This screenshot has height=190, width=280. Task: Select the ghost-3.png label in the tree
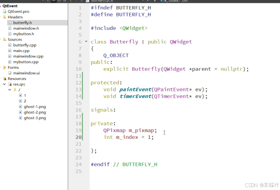point(35,118)
